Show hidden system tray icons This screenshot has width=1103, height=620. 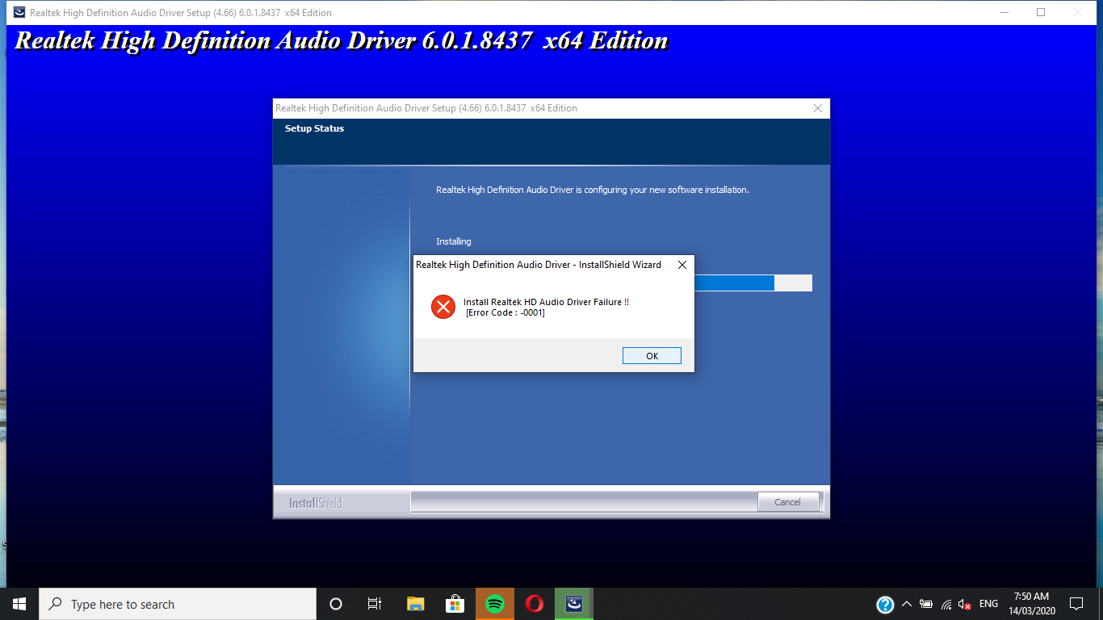907,604
